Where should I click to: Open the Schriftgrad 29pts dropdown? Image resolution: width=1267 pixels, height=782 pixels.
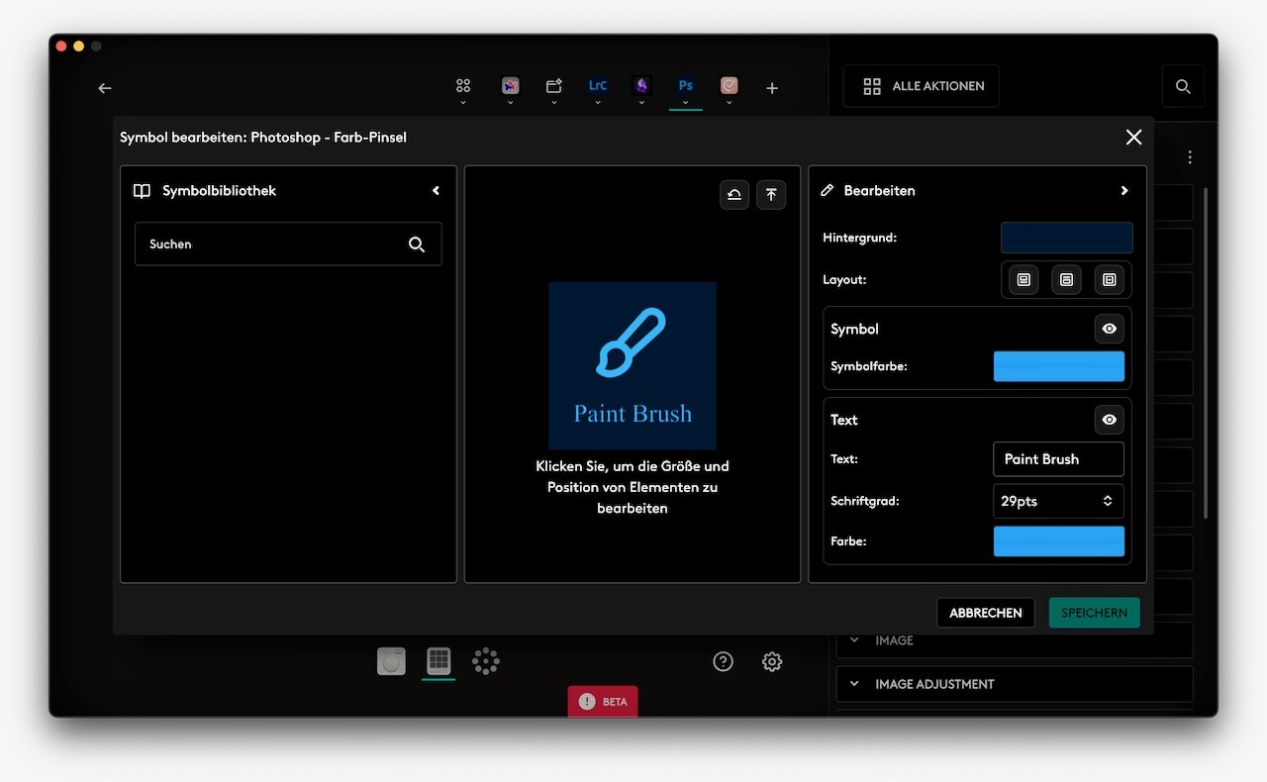[1058, 501]
